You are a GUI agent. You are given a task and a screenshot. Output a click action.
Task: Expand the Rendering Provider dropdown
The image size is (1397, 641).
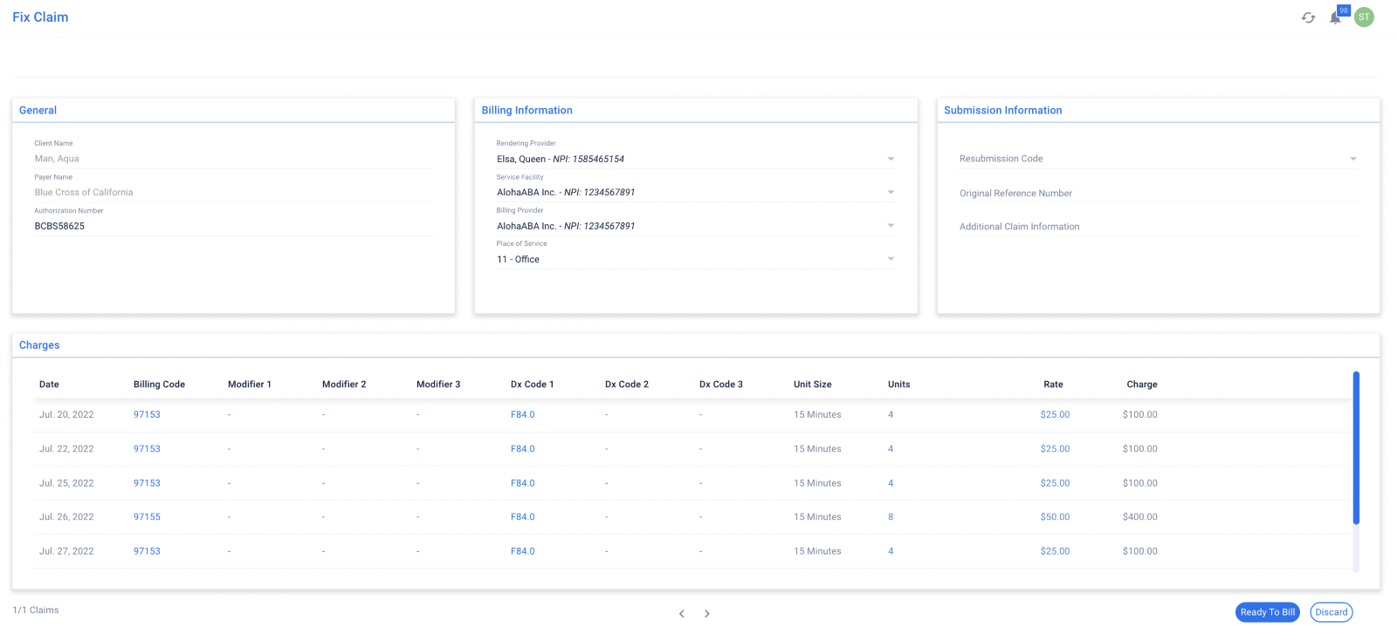(x=891, y=159)
